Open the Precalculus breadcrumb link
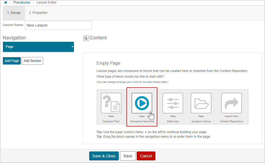This screenshot has height=163, width=265. tap(22, 2)
